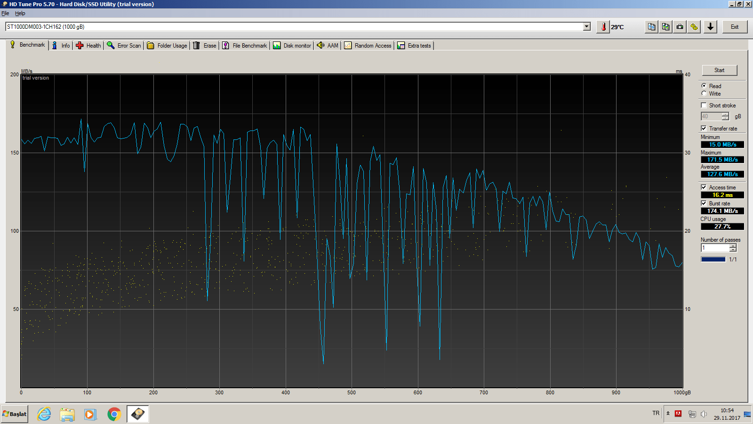Enable the Short stroke checkbox

[704, 105]
